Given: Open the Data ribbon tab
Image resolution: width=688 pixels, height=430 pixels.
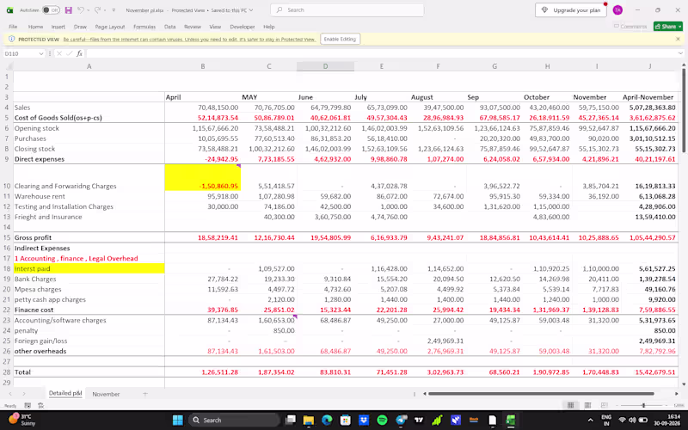Looking at the screenshot, I should pyautogui.click(x=169, y=27).
